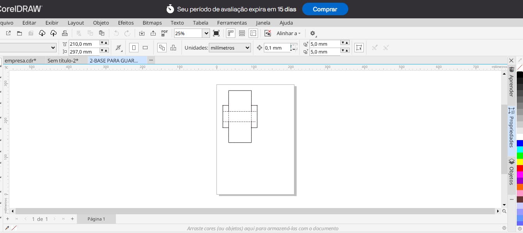Toggle the show grid button
Screen dimensions: 523x233
pos(242,33)
